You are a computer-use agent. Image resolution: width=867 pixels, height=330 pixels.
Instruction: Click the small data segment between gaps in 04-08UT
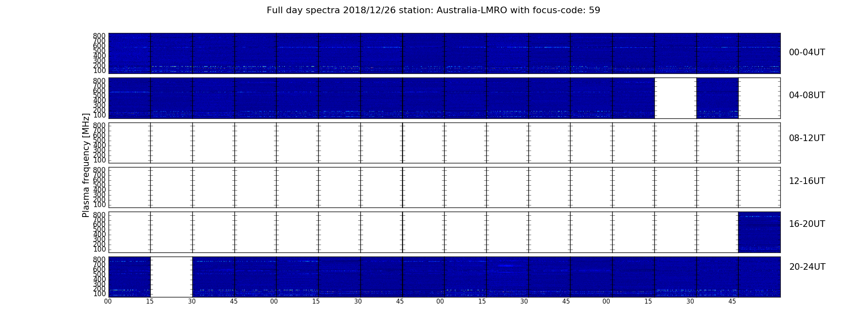coord(717,98)
